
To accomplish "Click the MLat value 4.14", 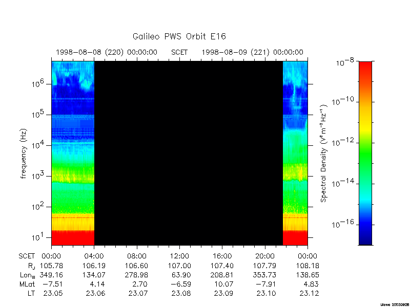I will point(98,284).
